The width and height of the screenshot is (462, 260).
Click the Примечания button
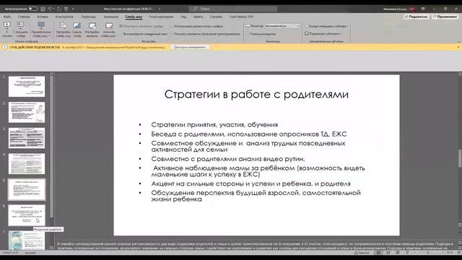(445, 17)
